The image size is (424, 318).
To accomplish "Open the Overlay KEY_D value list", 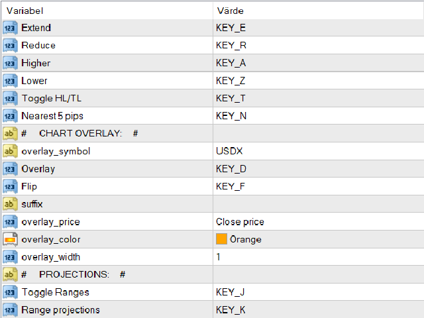I will 318,169.
